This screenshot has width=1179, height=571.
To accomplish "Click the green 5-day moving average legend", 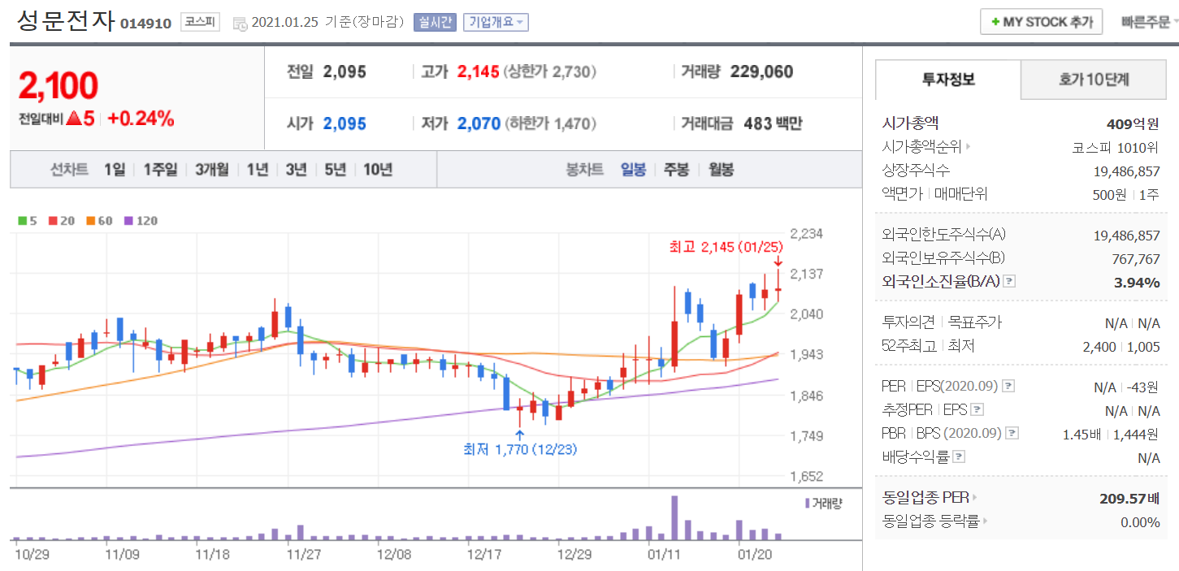I will click(28, 220).
